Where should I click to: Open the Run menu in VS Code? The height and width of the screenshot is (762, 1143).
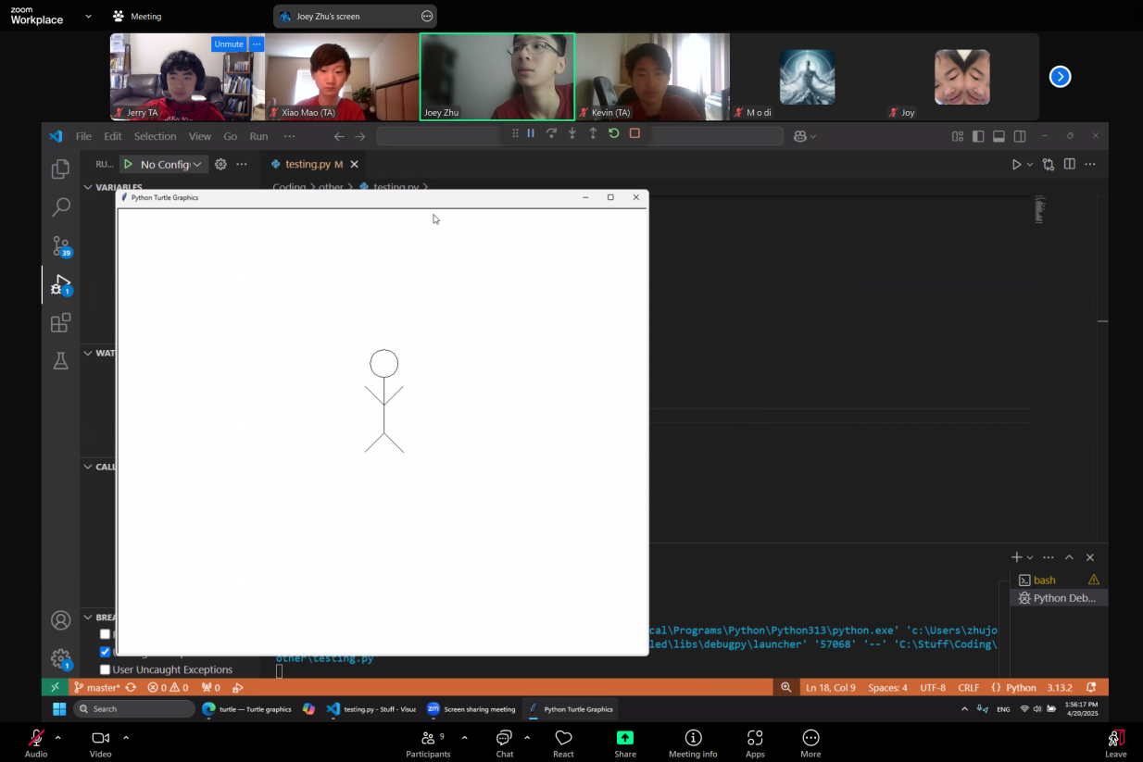click(x=259, y=136)
